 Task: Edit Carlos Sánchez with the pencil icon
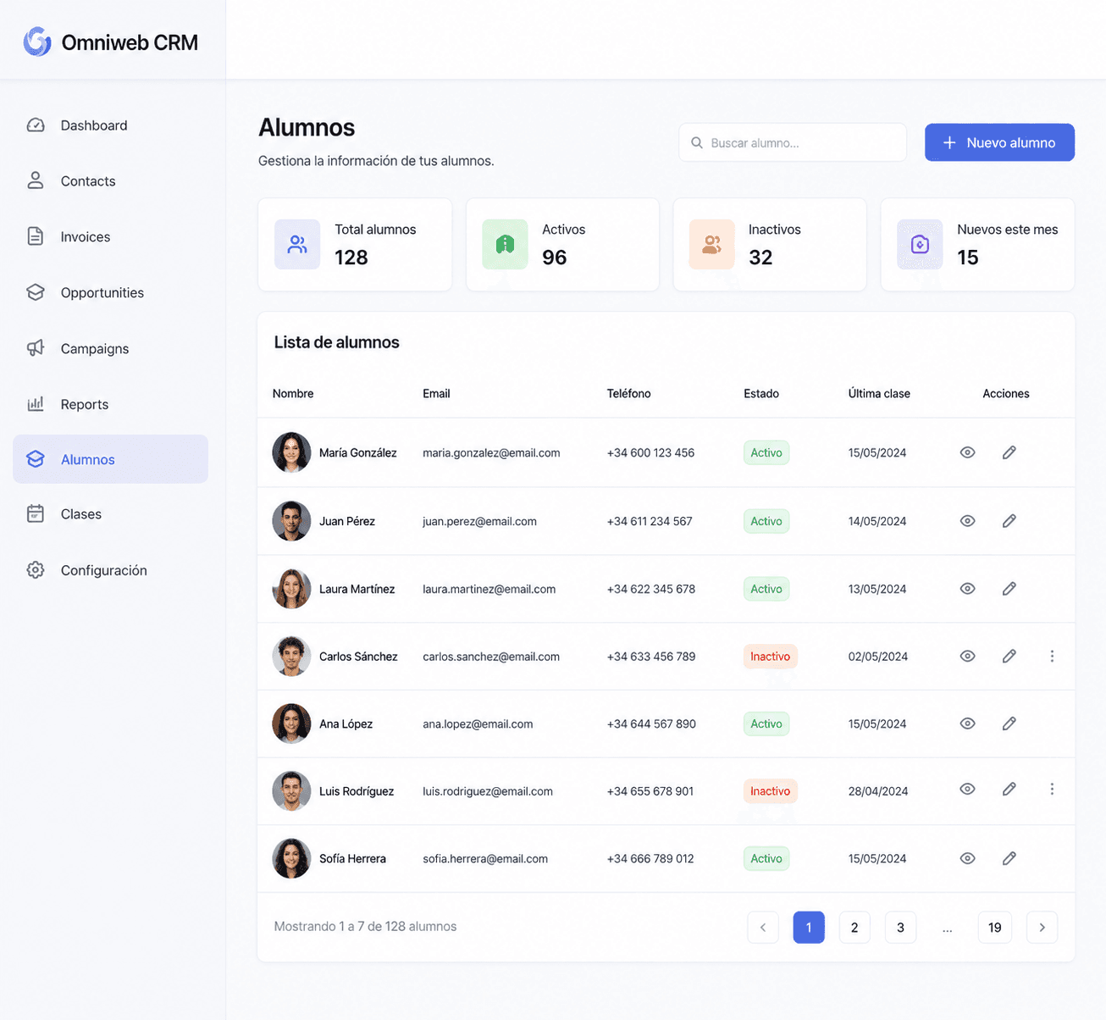point(1009,657)
